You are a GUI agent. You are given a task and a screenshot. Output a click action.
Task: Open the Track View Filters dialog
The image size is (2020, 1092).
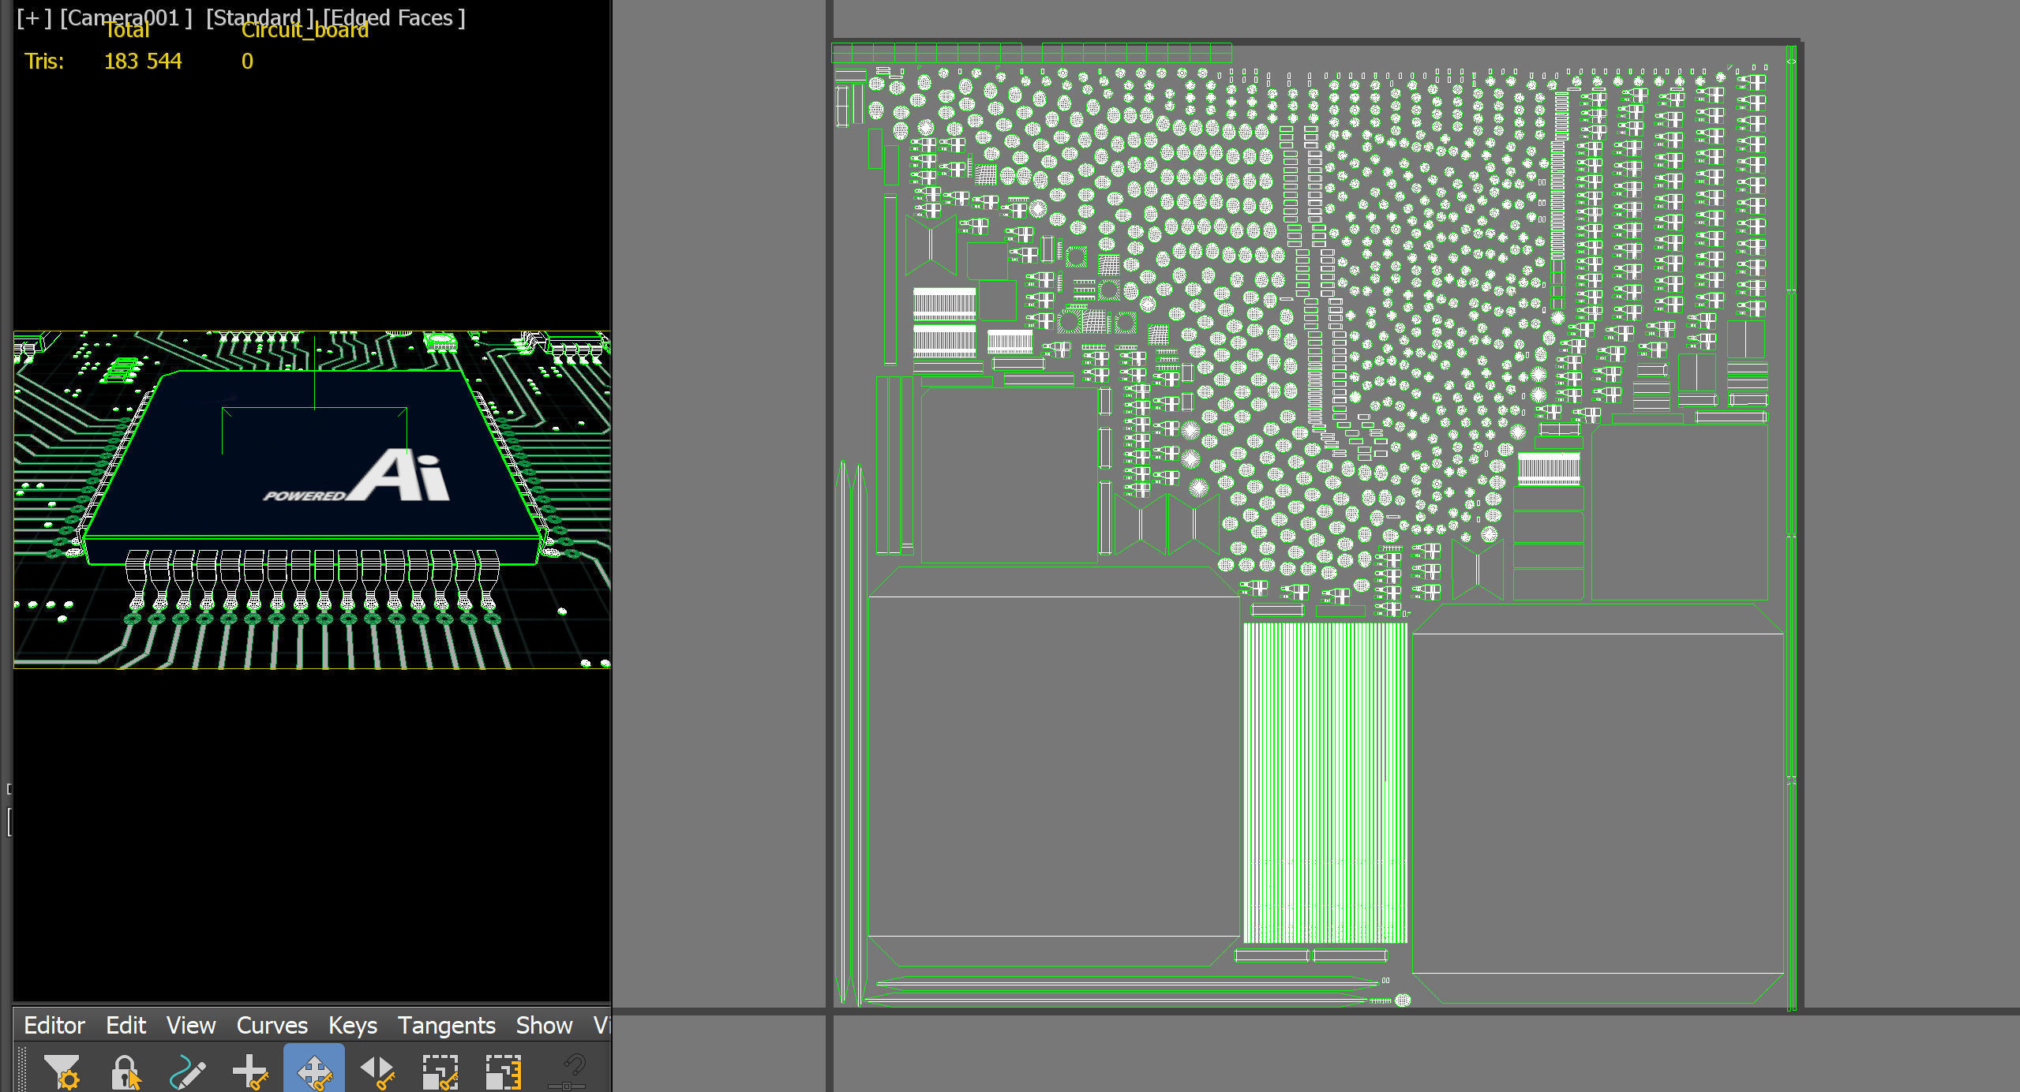[62, 1071]
